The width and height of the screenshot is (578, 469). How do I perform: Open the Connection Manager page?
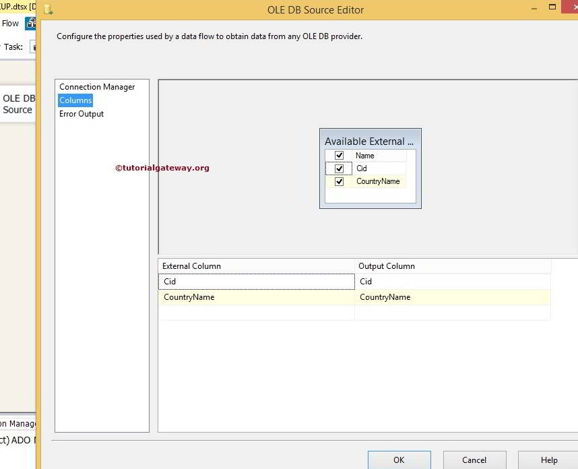coord(97,87)
